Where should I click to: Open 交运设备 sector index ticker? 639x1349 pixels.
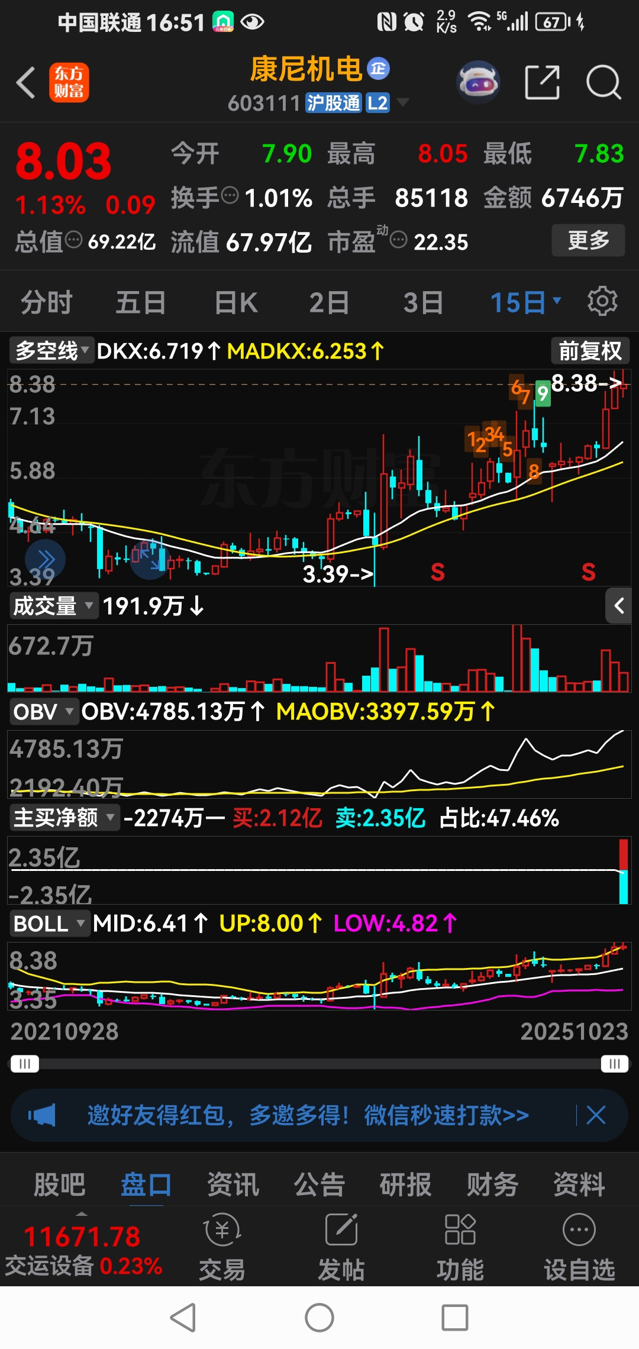[83, 1251]
